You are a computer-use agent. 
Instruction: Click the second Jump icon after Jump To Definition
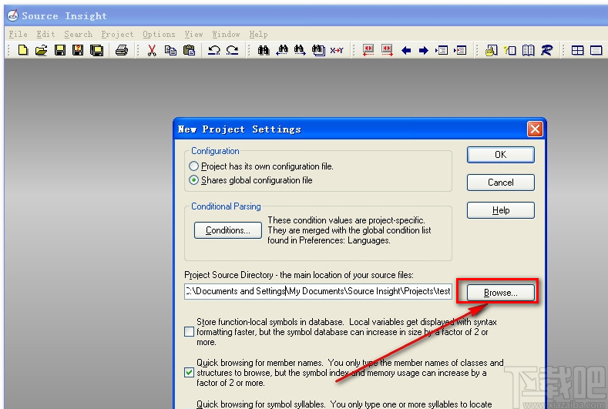[460, 50]
